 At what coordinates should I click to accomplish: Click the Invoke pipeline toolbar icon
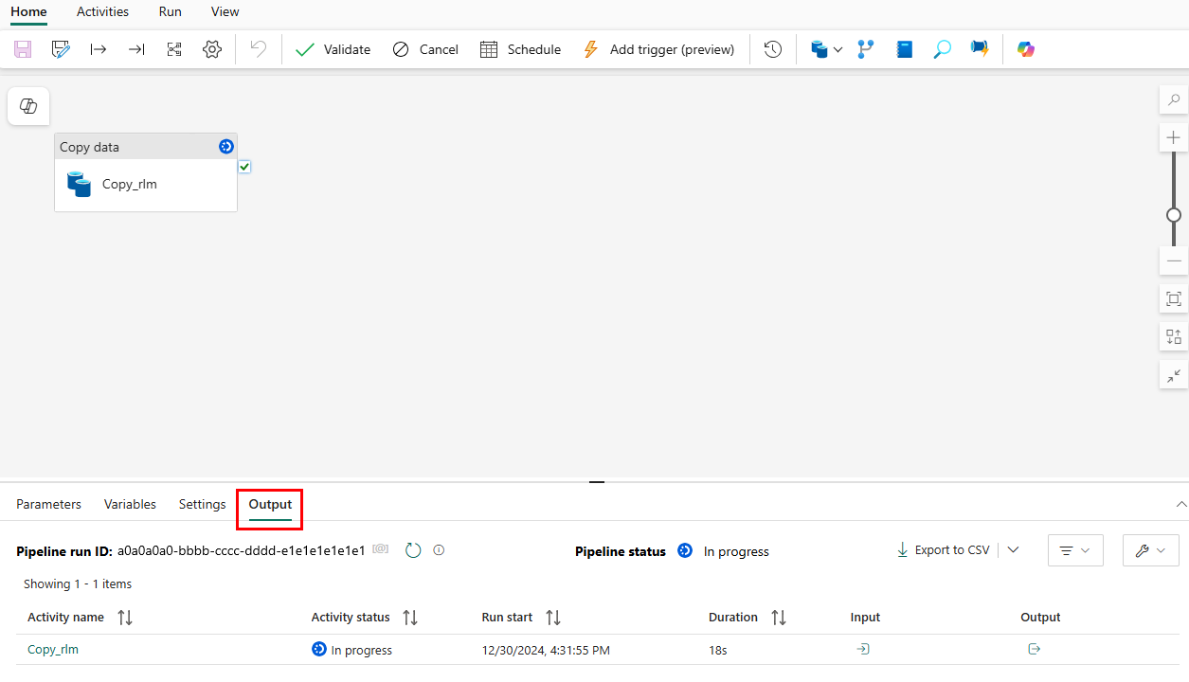point(980,49)
